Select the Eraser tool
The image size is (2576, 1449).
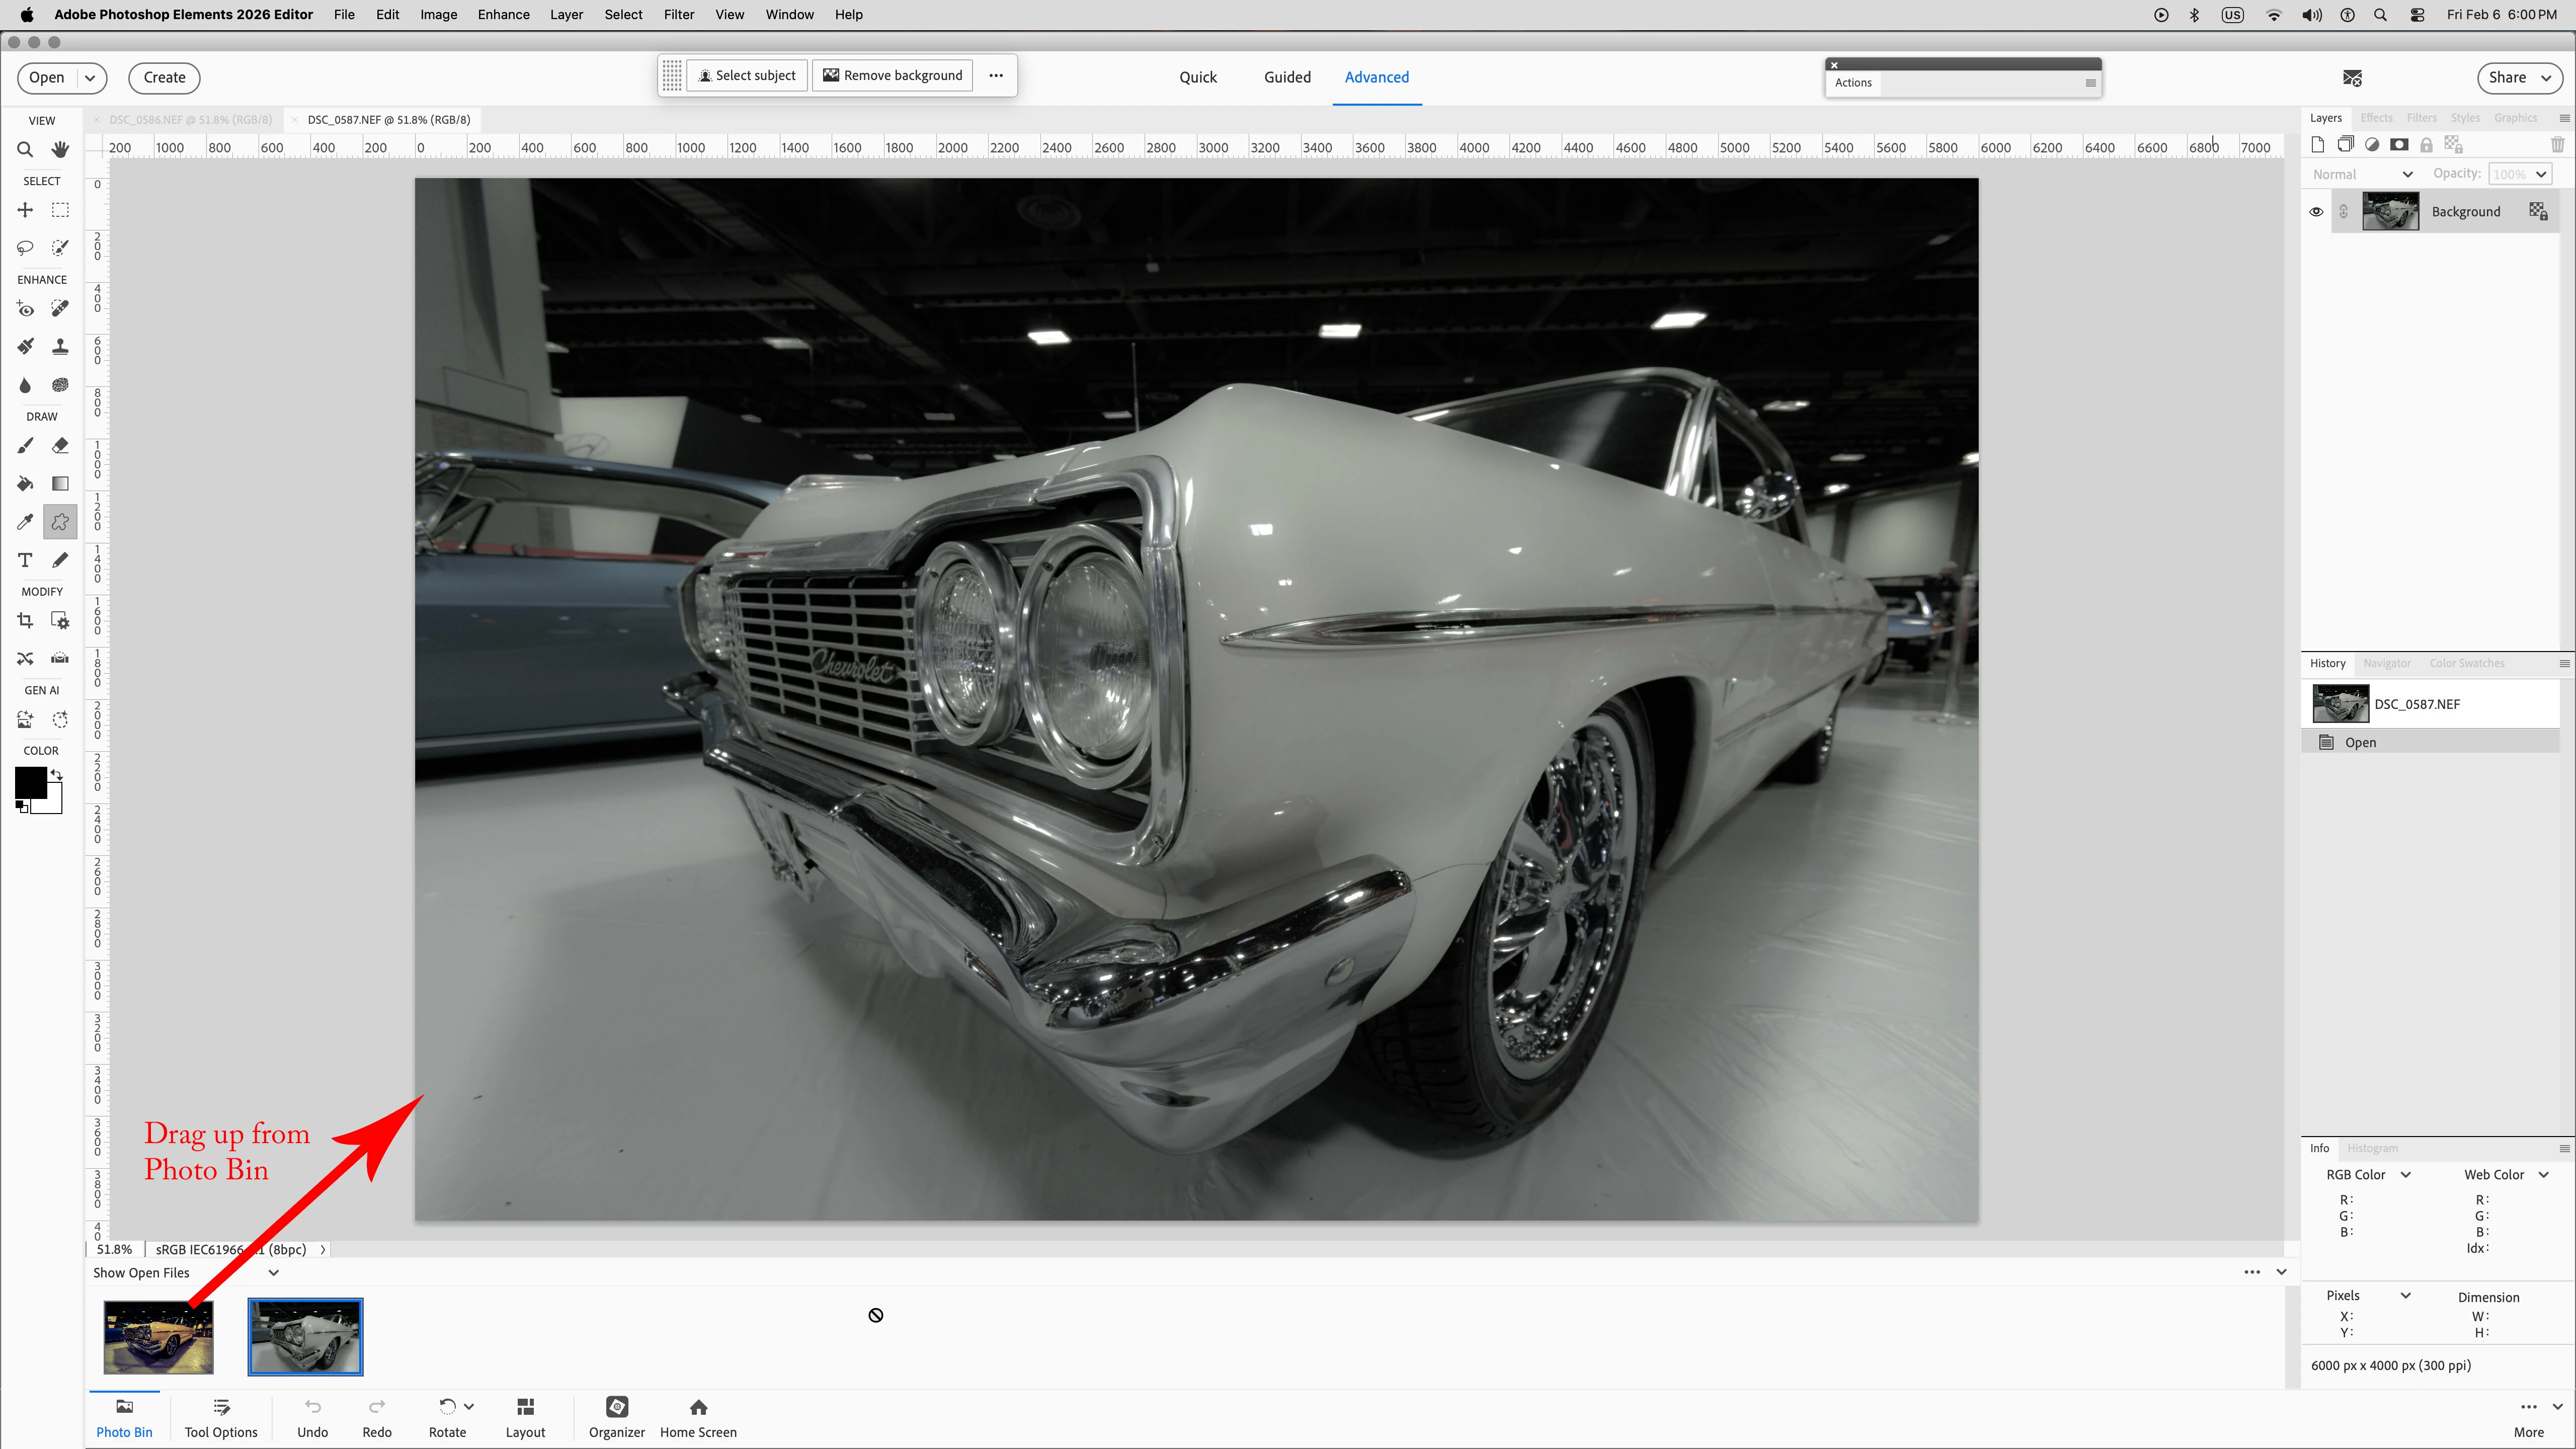coord(60,445)
